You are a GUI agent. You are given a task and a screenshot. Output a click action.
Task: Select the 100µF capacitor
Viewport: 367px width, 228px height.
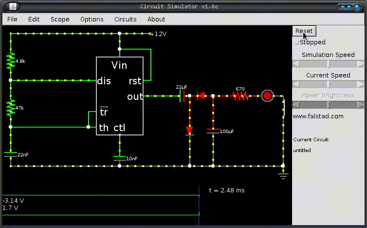[x=213, y=131]
